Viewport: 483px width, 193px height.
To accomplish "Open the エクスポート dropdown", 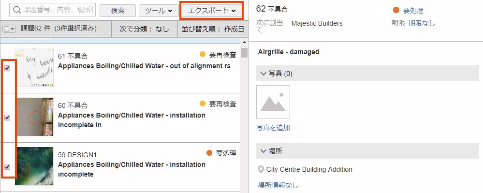I will [x=211, y=11].
